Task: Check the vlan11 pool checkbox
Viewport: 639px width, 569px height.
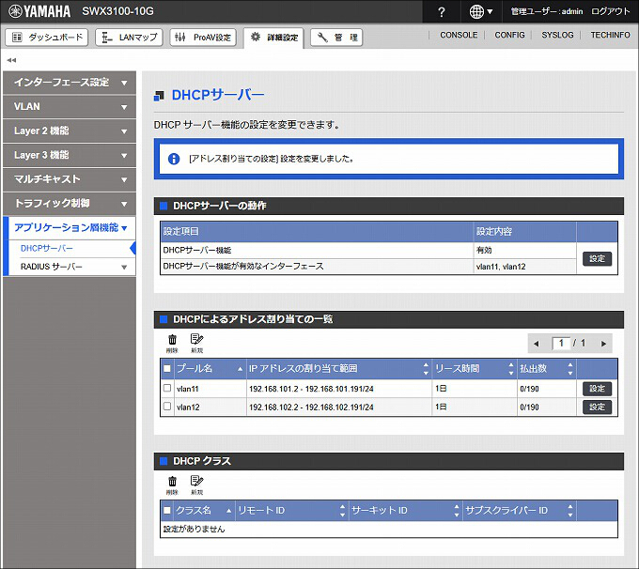Action: [x=167, y=388]
